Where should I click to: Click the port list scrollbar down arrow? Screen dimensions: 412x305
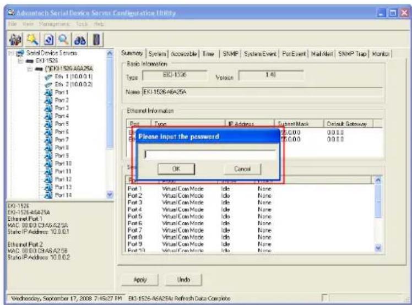(378, 248)
